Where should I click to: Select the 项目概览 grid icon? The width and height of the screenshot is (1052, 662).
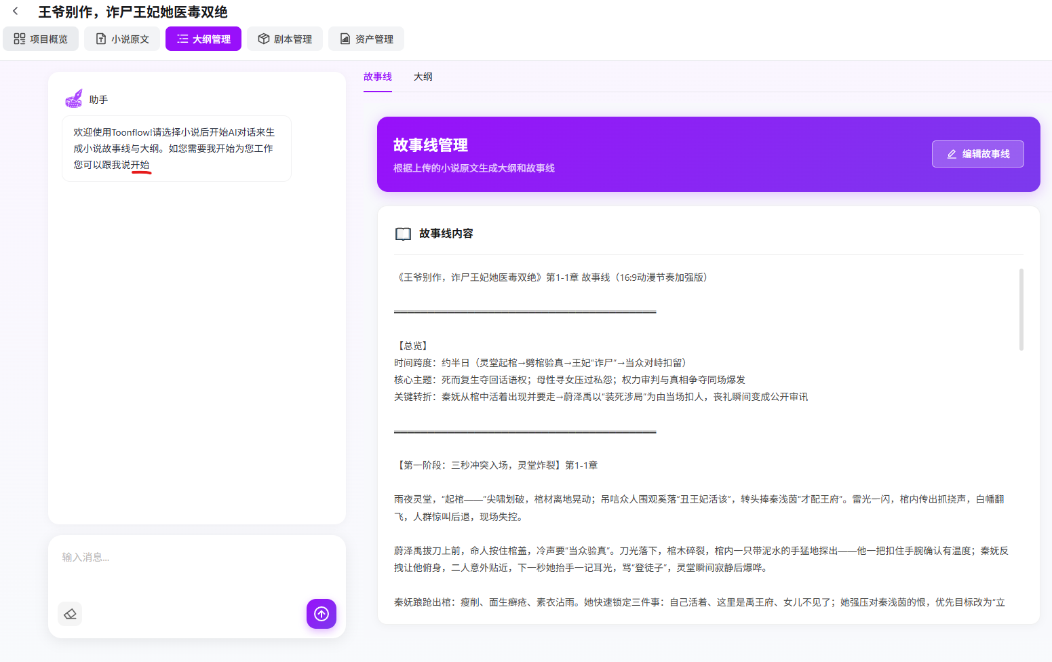(x=20, y=39)
